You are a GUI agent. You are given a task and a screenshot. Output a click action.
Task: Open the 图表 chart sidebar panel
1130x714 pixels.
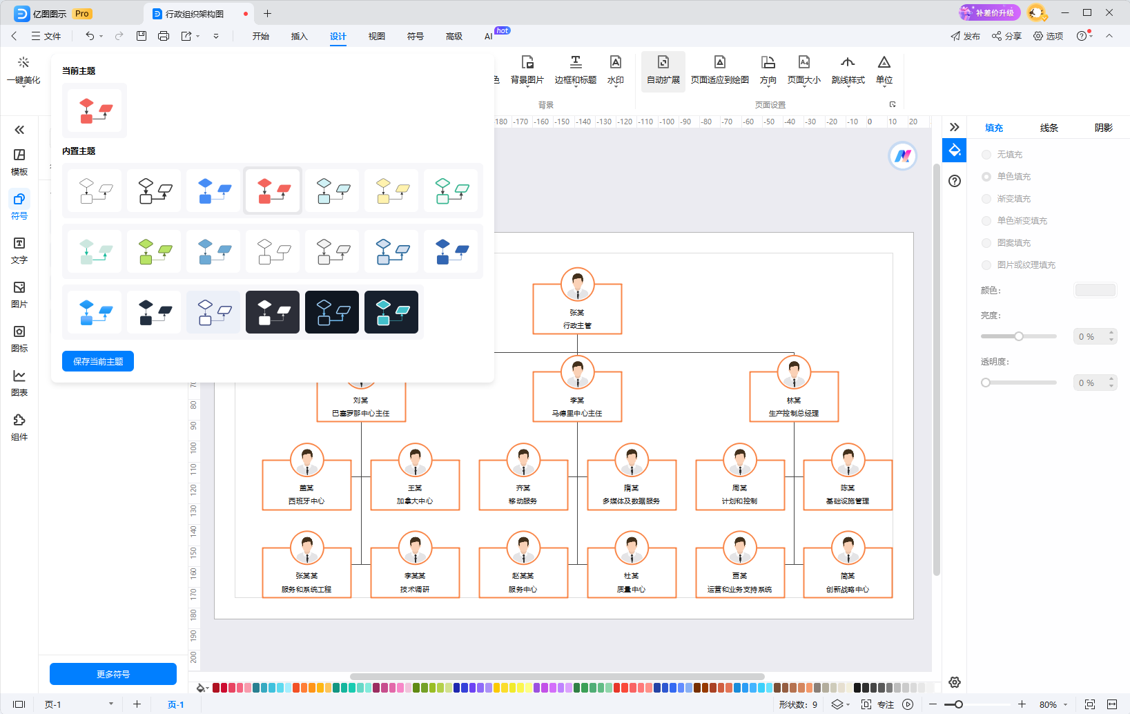pos(19,383)
